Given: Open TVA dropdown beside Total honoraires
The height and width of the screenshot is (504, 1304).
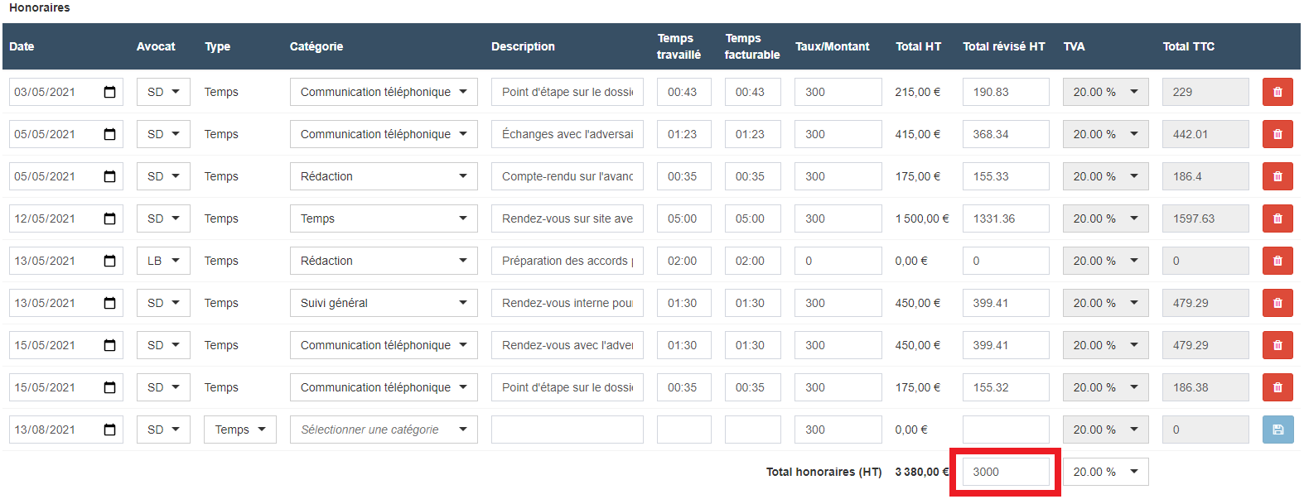Looking at the screenshot, I should (1105, 472).
